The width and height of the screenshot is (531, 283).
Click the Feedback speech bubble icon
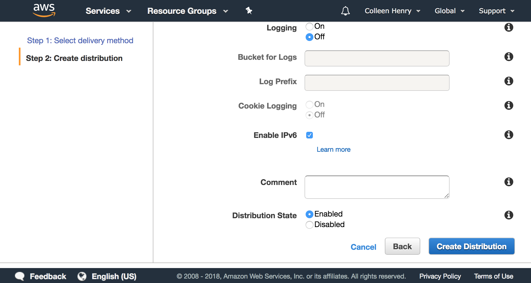20,276
